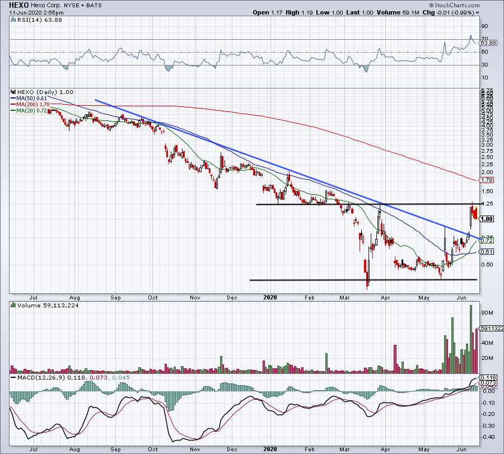
Task: Click the May label under the MACD panel
Action: (424, 450)
